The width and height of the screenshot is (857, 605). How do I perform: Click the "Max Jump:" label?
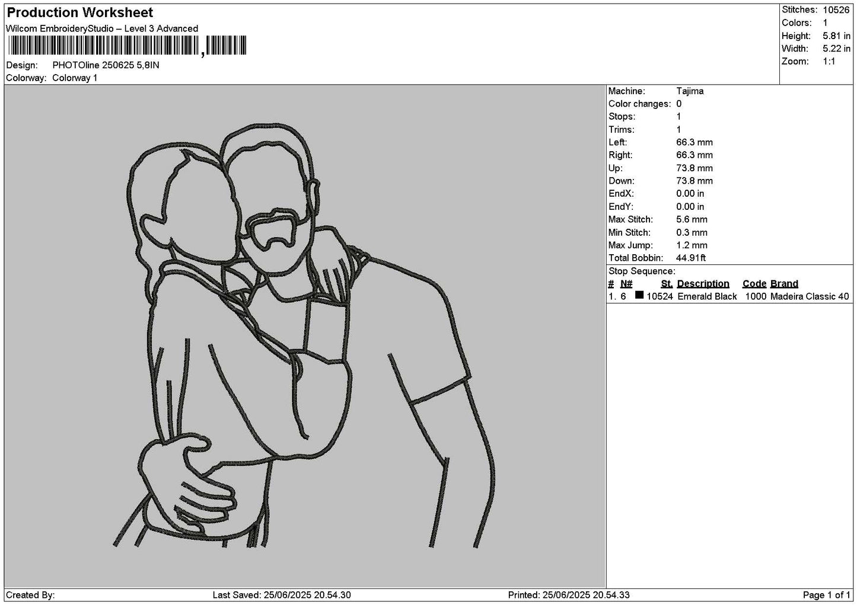pos(630,245)
